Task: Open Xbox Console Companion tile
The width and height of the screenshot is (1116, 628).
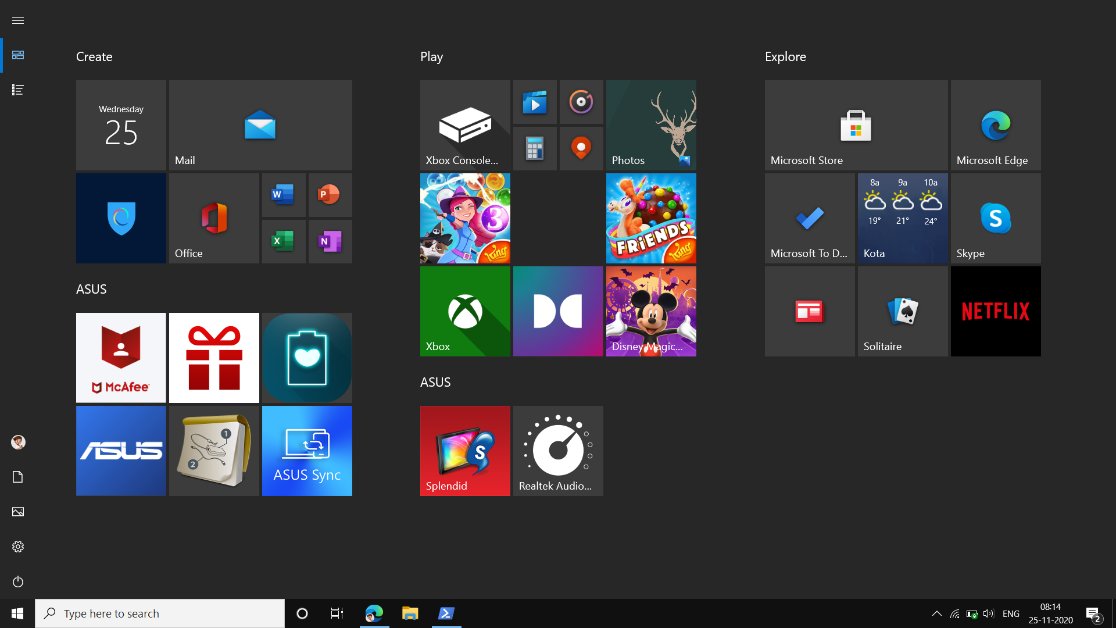Action: (465, 125)
